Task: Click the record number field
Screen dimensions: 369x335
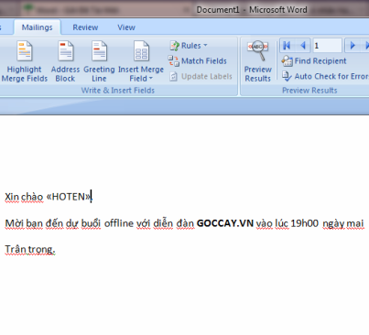Action: [x=327, y=46]
